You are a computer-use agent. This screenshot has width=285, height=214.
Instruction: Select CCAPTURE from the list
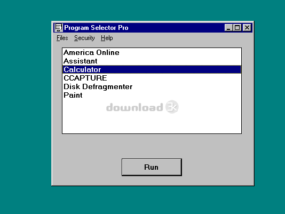pyautogui.click(x=152, y=78)
